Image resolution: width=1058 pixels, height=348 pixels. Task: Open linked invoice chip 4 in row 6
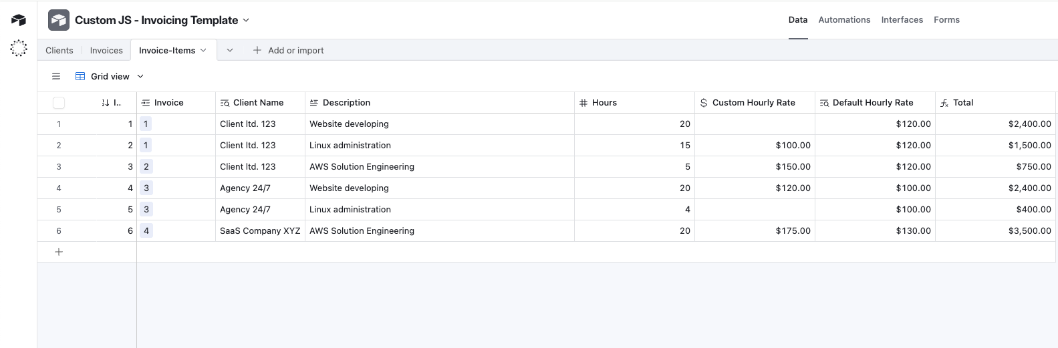(146, 230)
